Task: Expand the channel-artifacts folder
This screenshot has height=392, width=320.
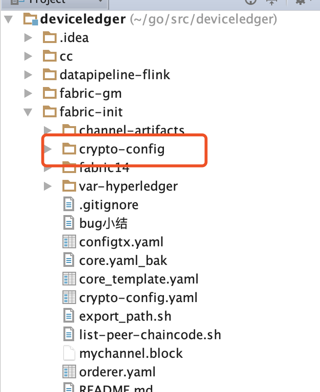Action: pos(48,130)
